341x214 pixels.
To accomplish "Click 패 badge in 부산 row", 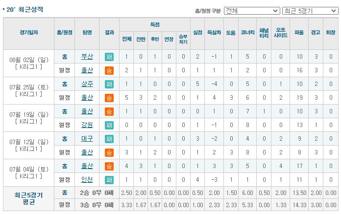I will pyautogui.click(x=109, y=57).
